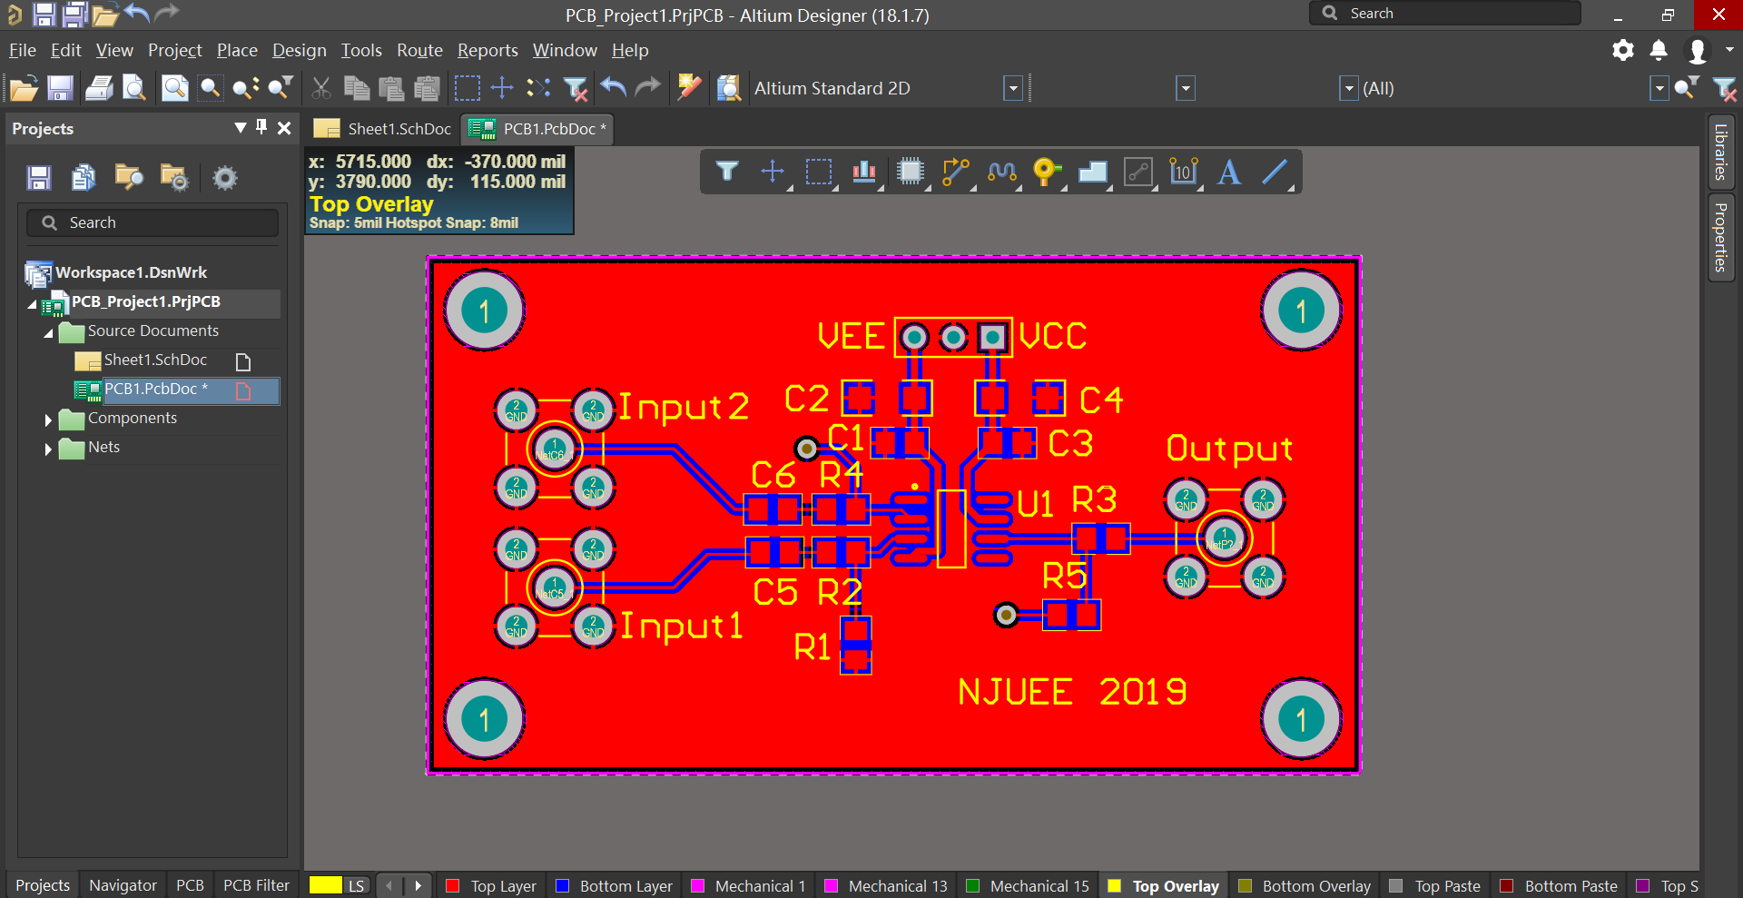The image size is (1743, 898).
Task: Open notifications bell icon
Action: point(1659,51)
